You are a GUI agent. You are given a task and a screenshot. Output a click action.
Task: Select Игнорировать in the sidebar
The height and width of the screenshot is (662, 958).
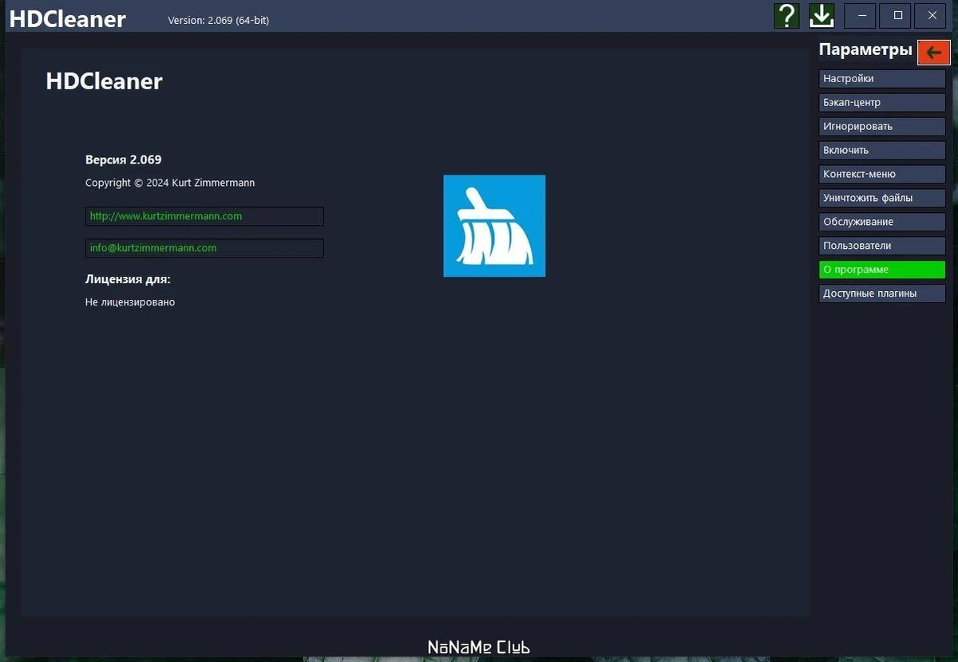882,127
